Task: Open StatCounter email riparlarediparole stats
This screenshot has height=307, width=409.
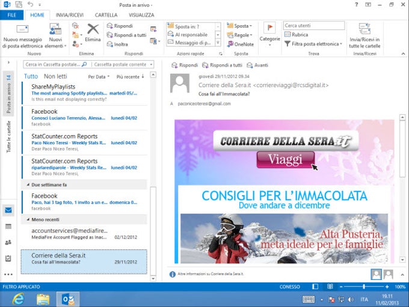Action: pos(85,167)
